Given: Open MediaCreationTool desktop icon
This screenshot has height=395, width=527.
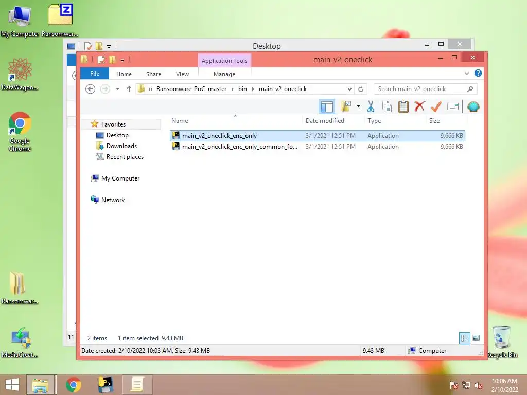Looking at the screenshot, I should 20,342.
